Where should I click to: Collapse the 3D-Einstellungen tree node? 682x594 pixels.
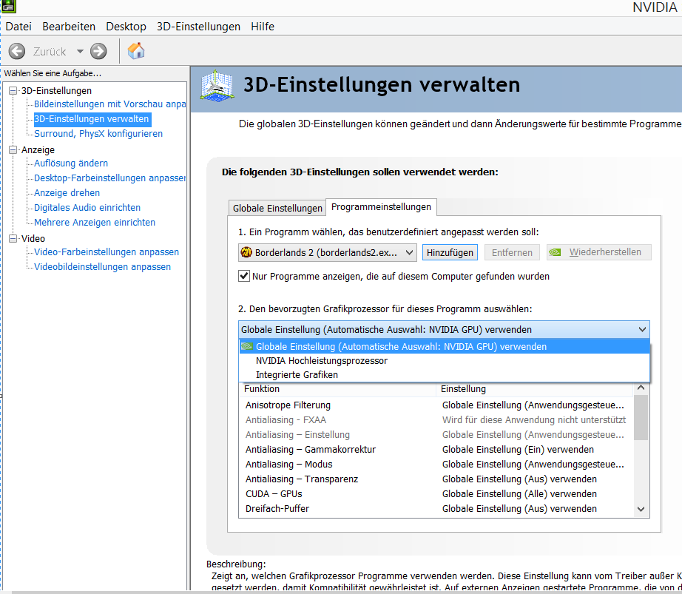13,90
